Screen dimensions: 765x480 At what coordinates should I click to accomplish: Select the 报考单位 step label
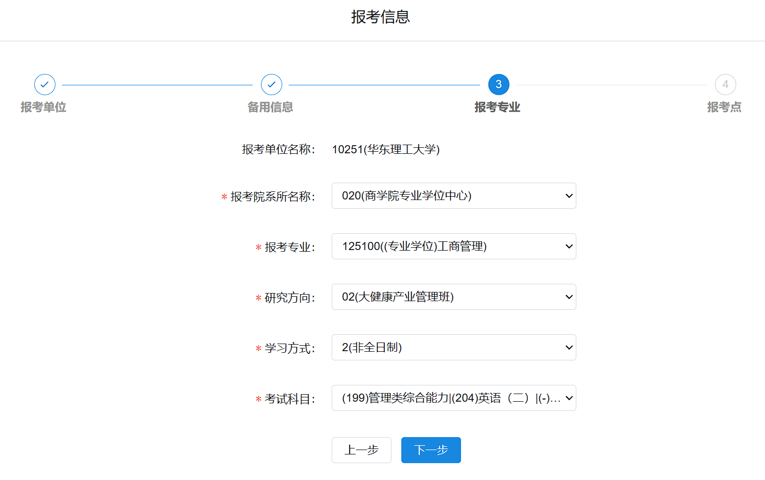[x=43, y=107]
